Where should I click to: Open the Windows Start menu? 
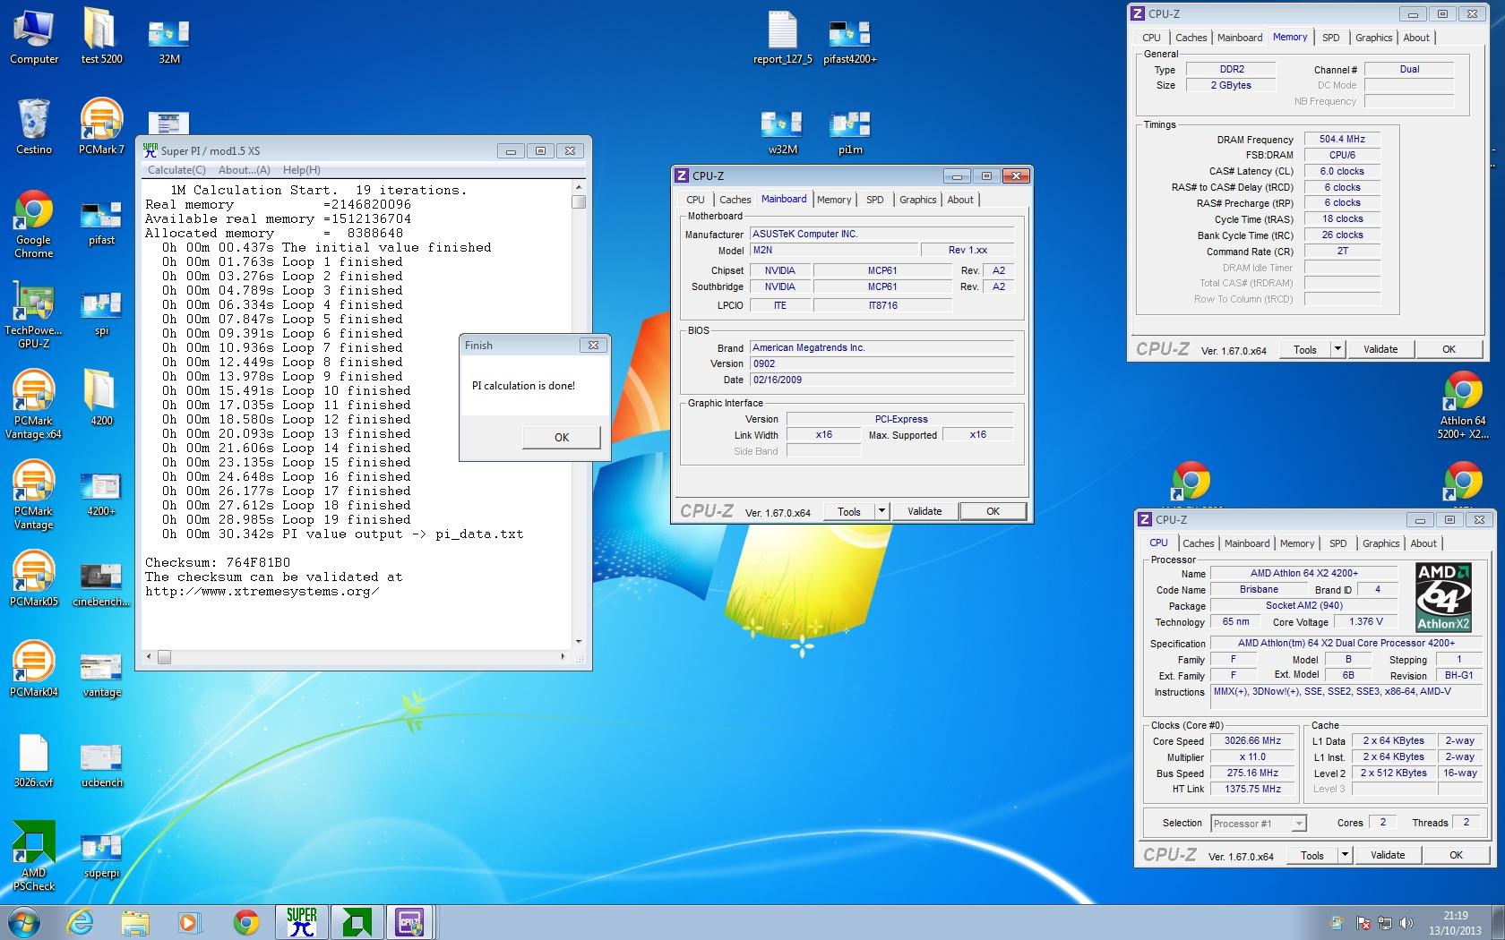[23, 921]
